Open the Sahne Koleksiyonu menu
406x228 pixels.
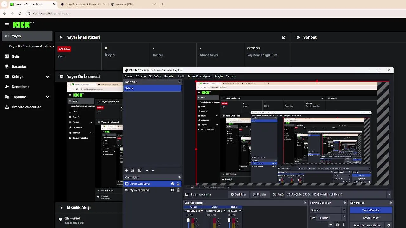pos(199,76)
